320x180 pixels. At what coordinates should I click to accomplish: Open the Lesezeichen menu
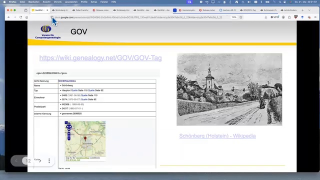click(x=71, y=2)
